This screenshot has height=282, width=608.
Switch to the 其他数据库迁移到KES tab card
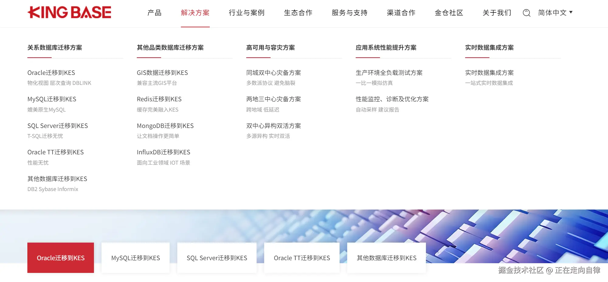(x=386, y=258)
